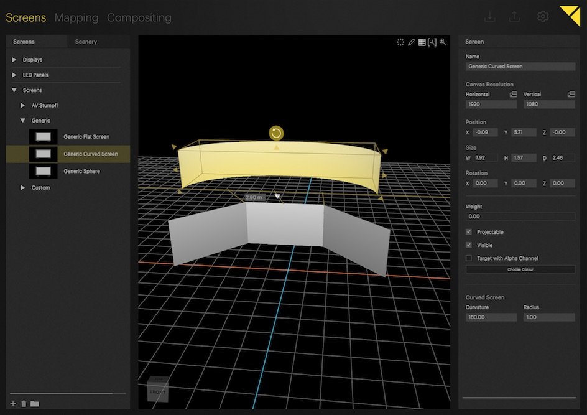Select Generic Flat Screen in the list
Image resolution: width=587 pixels, height=415 pixels.
coord(86,137)
